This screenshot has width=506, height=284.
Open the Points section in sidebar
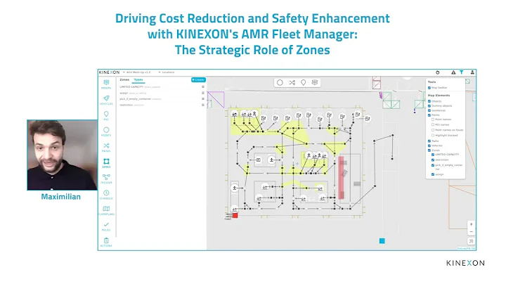point(106,131)
